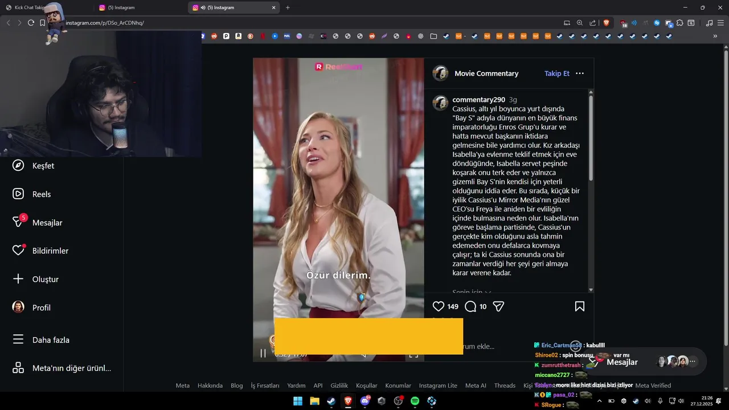Viewport: 729px width, 410px height.
Task: Open Discord from the taskbar
Action: (364, 401)
